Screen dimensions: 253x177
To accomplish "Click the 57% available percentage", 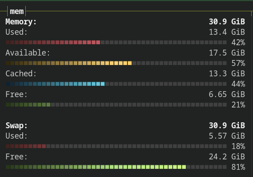I will 239,63.
